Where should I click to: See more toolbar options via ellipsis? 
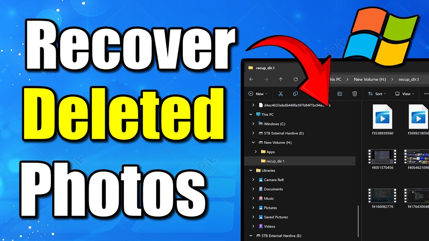pyautogui.click(x=426, y=94)
